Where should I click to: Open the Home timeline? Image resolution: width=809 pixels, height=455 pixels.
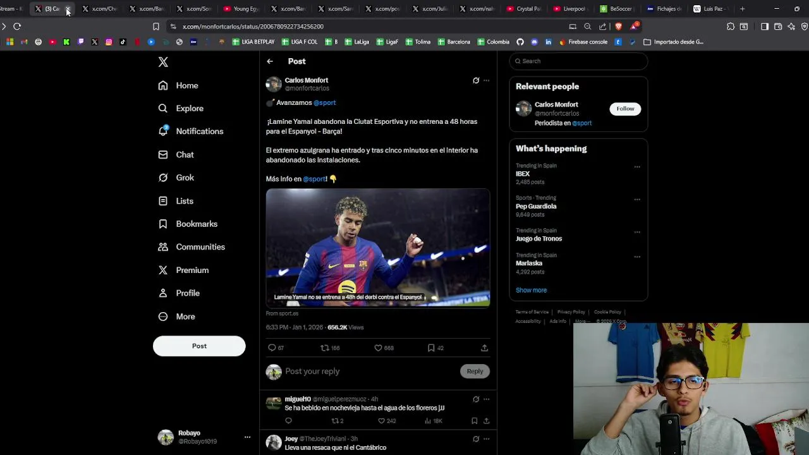(x=178, y=85)
